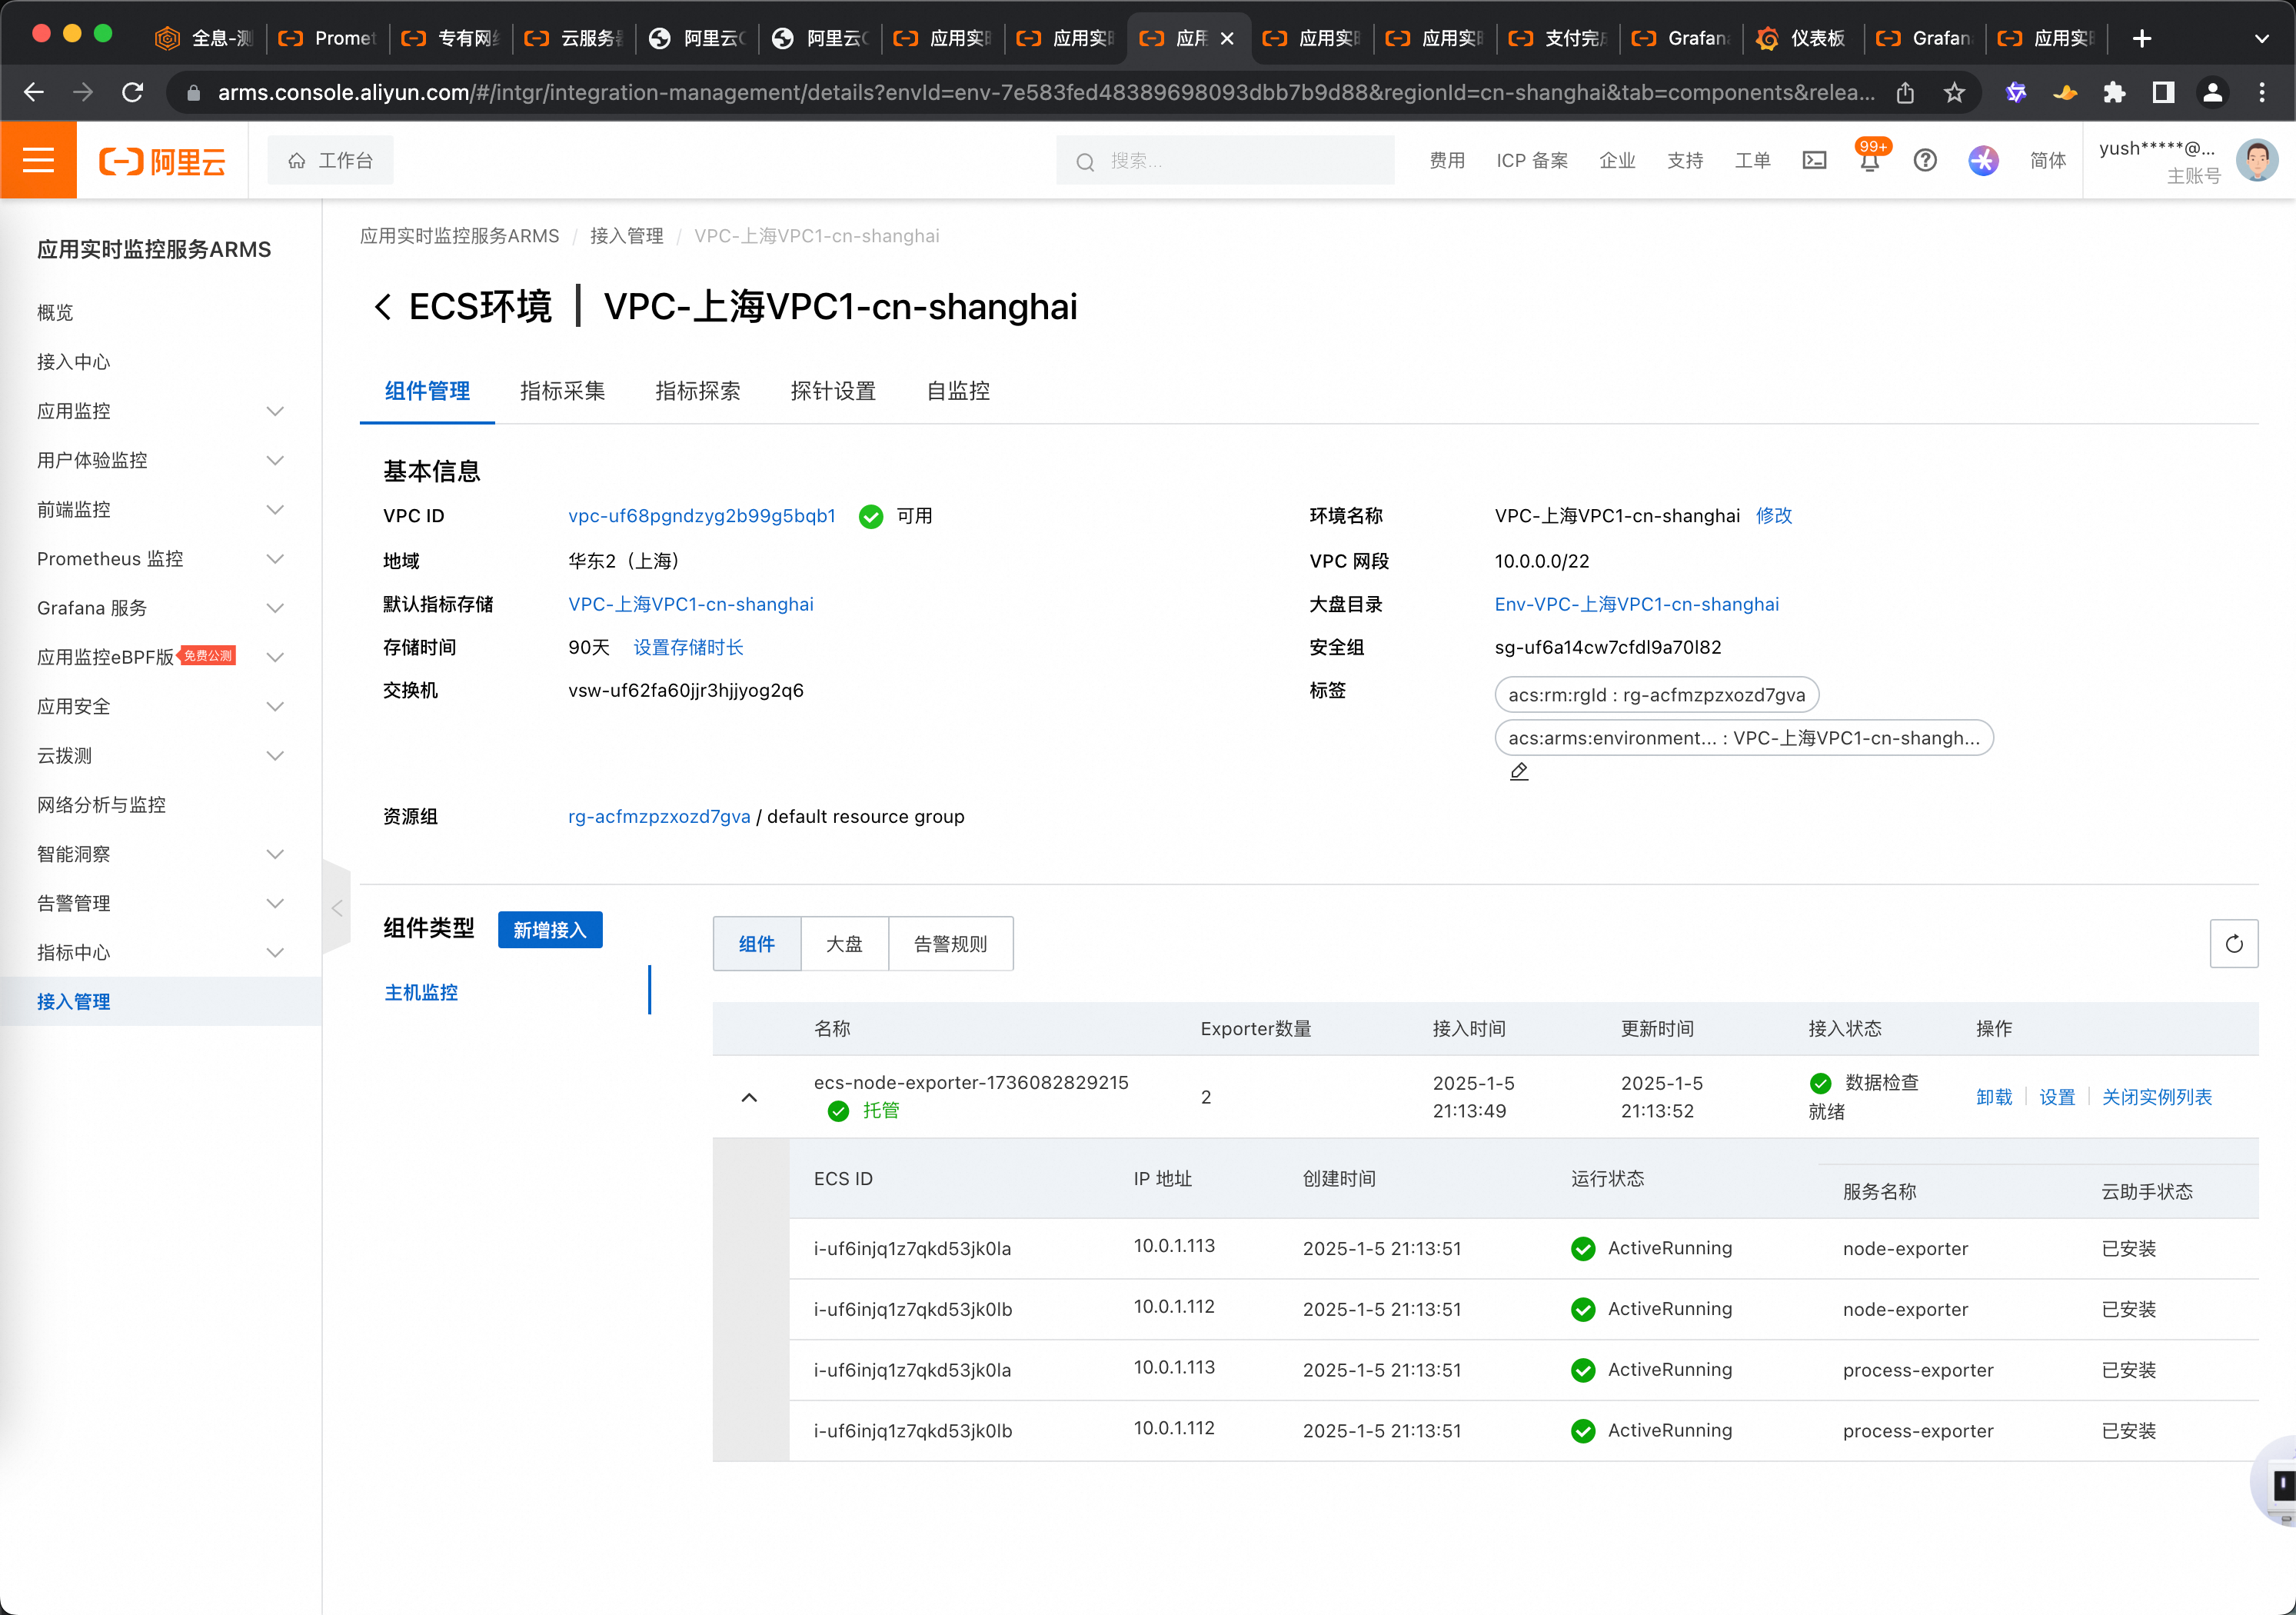Open ICP 备案 in top navigation
The image size is (2296, 1615).
coord(1531,160)
